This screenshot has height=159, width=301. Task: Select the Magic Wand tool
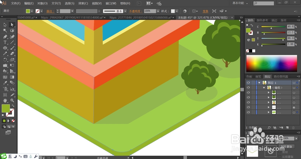(x=5, y=30)
